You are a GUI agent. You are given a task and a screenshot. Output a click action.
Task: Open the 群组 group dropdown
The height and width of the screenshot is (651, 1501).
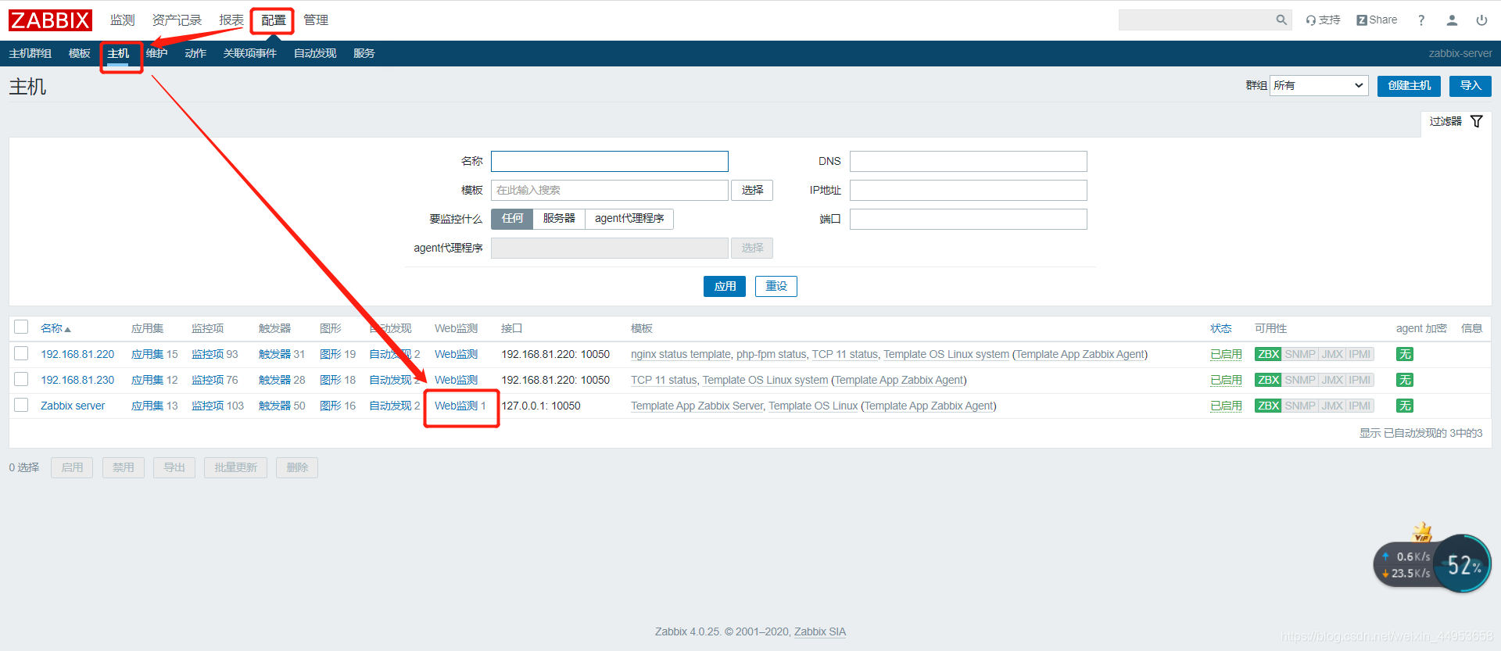click(1319, 86)
